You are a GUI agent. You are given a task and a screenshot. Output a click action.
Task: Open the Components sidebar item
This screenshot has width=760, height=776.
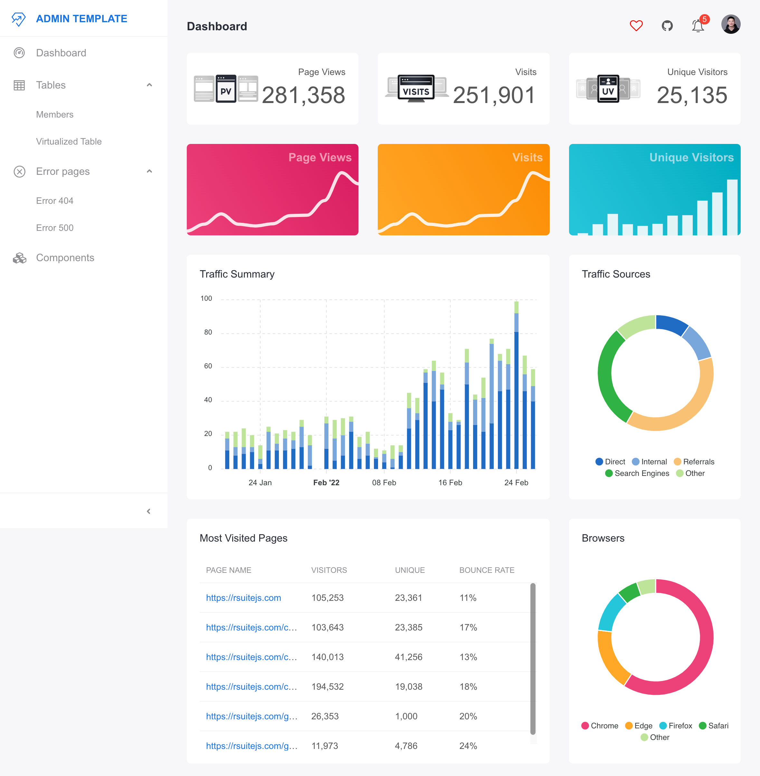65,258
